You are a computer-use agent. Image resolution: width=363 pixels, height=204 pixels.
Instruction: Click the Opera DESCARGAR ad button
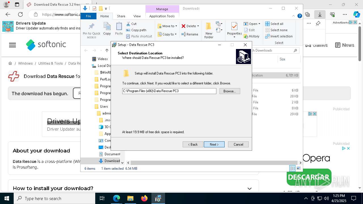[309, 177]
